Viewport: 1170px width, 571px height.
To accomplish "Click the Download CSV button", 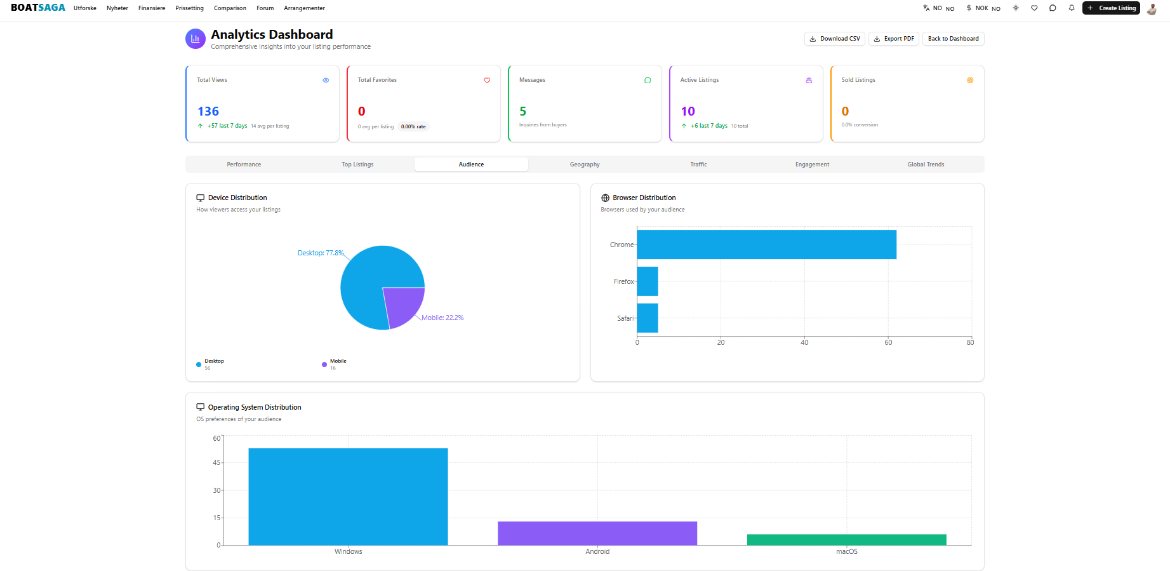I will click(834, 39).
